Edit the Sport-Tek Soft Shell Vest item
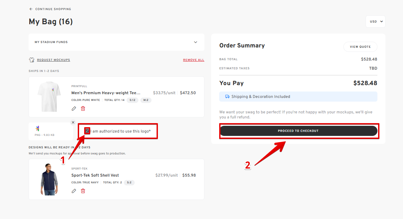Viewport: 403px width, 219px height. (x=74, y=191)
